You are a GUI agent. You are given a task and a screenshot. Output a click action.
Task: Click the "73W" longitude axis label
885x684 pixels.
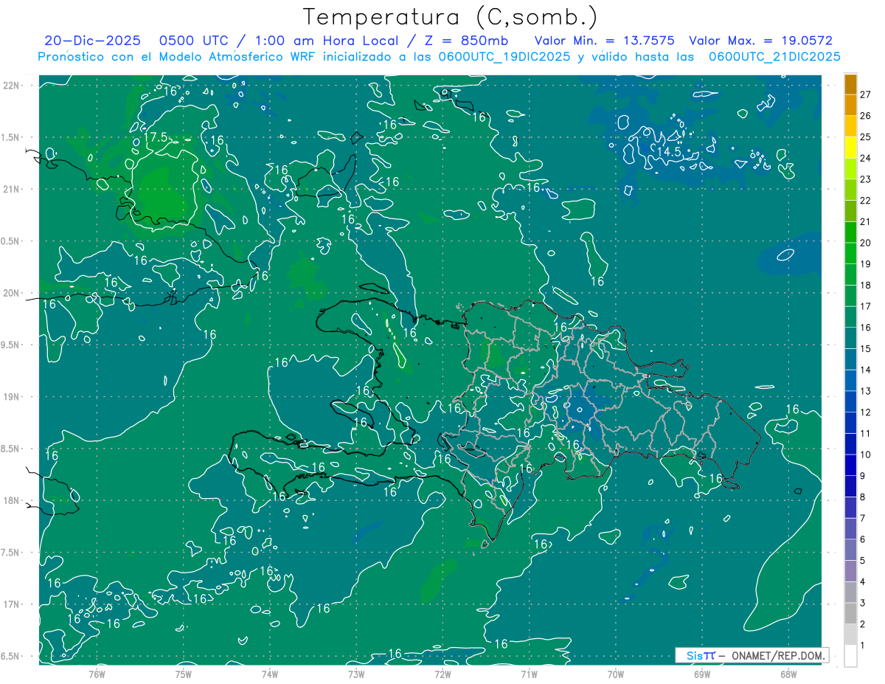355,674
